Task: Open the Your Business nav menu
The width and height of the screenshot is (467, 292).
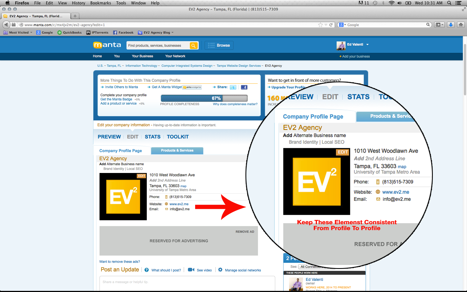Action: pyautogui.click(x=142, y=56)
